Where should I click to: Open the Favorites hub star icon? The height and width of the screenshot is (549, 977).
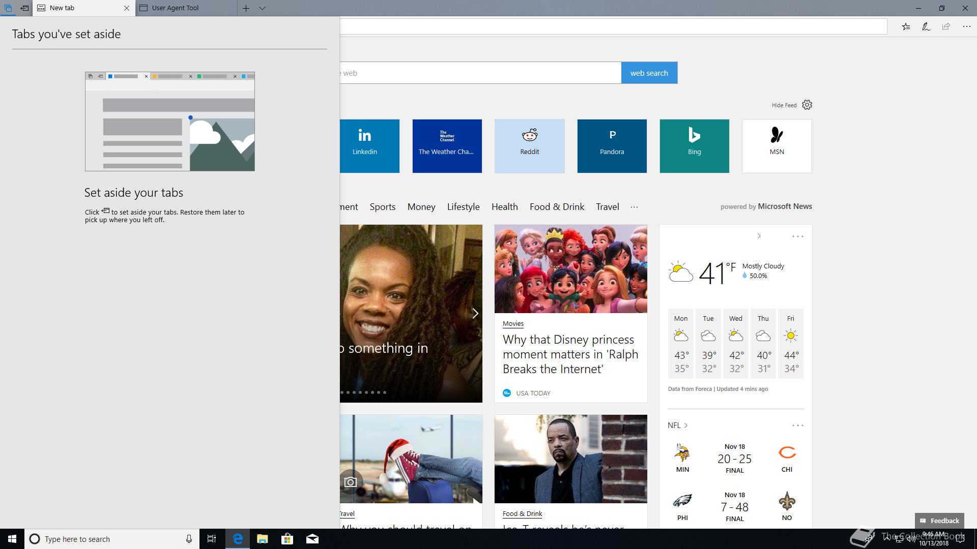coord(906,26)
